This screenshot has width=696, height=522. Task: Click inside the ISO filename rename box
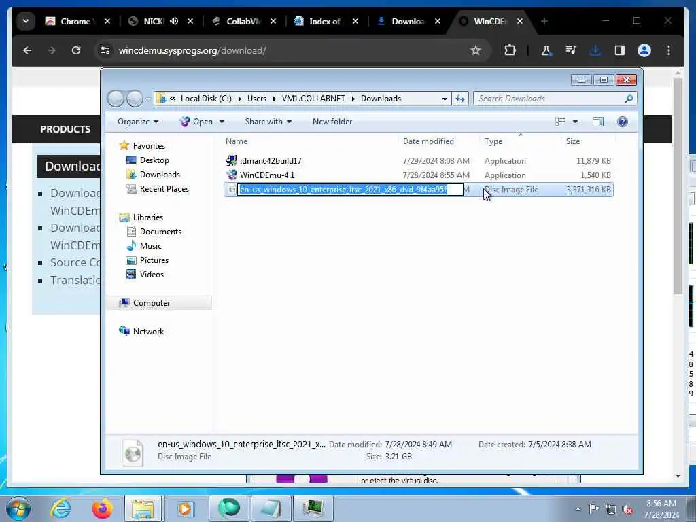pos(351,190)
